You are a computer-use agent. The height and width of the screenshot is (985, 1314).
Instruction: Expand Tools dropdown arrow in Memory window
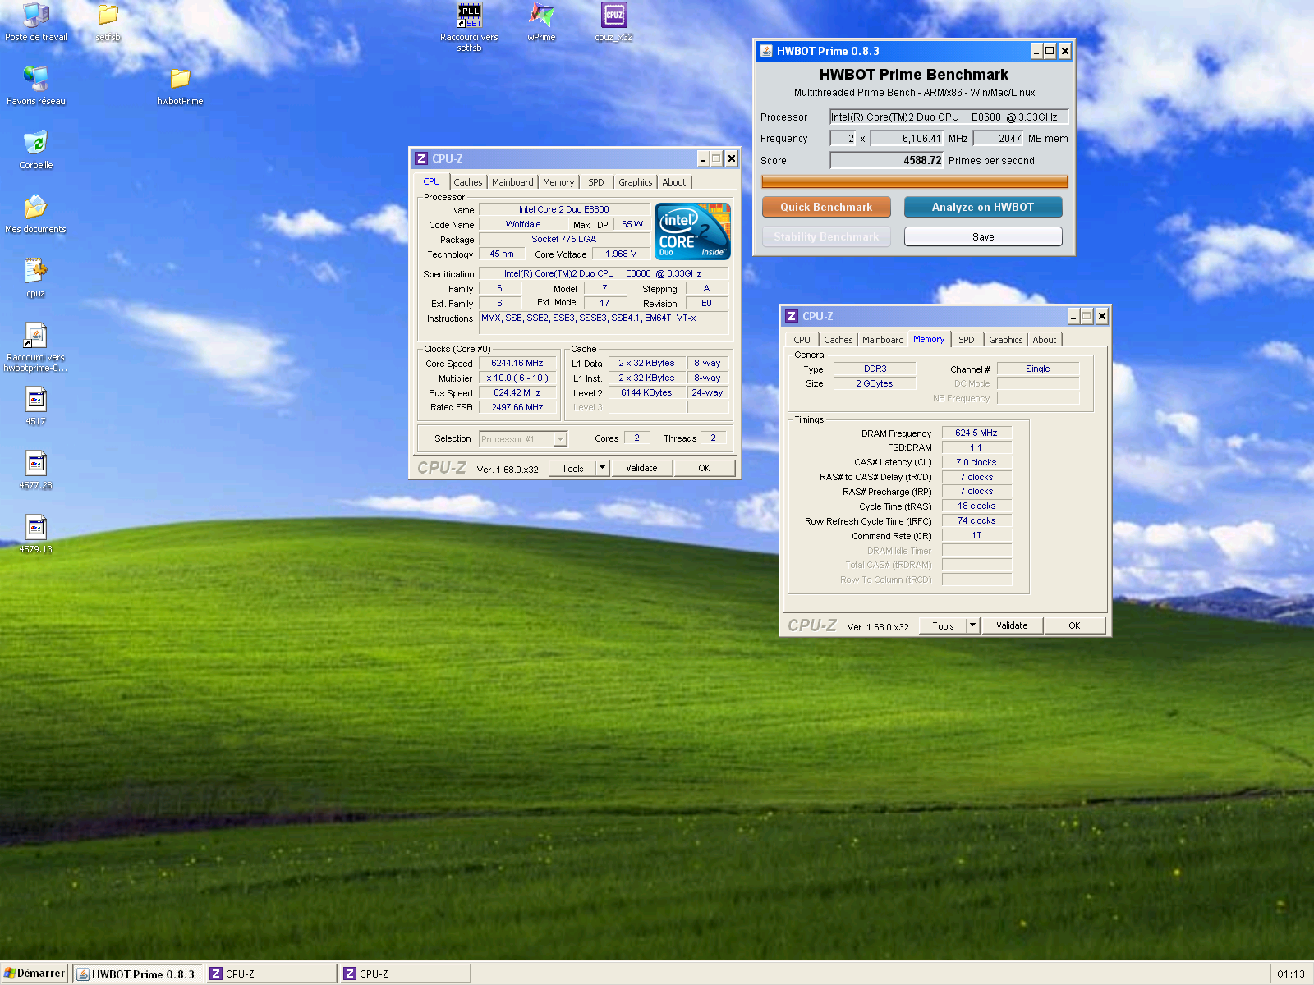coord(972,625)
